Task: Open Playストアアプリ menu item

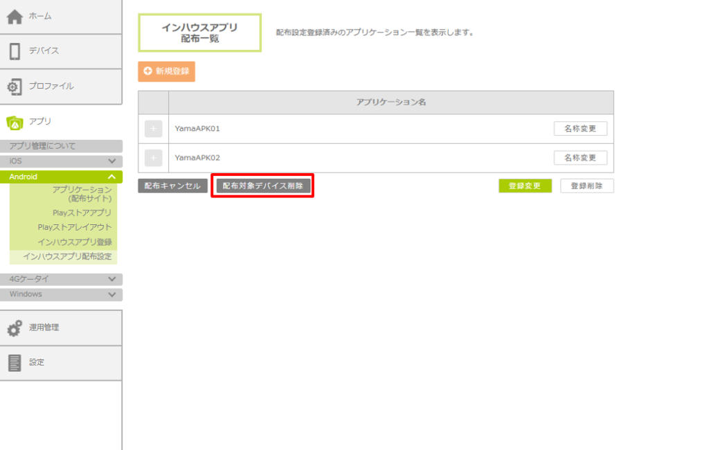Action: pos(82,213)
